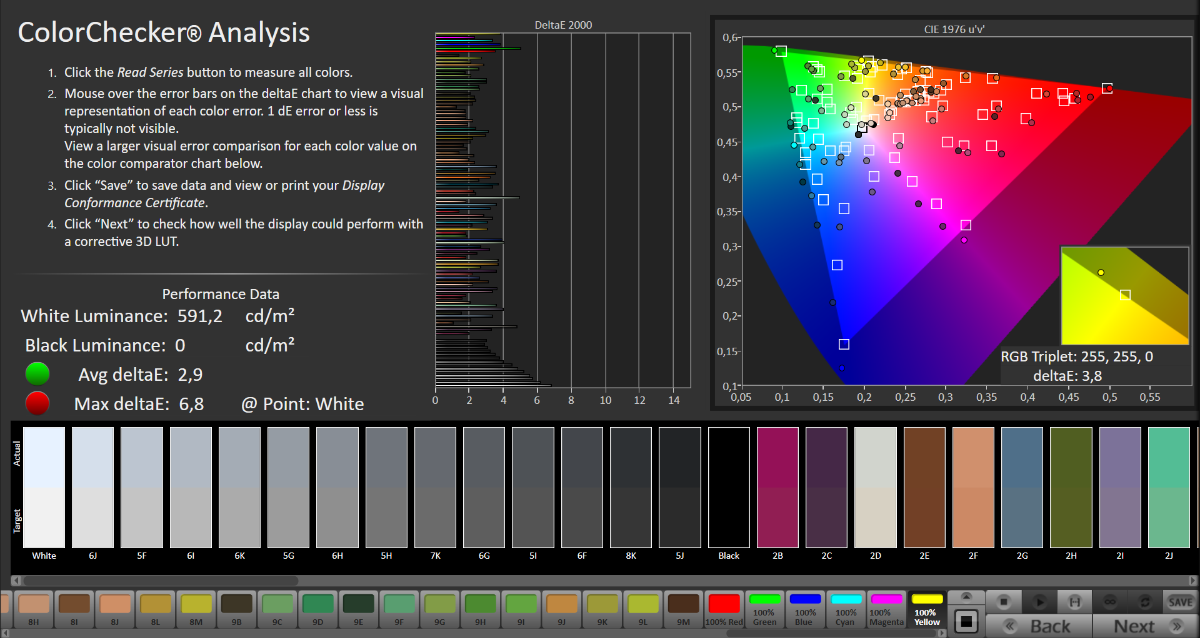Select the 9H green color button
1200x638 pixels.
point(480,609)
